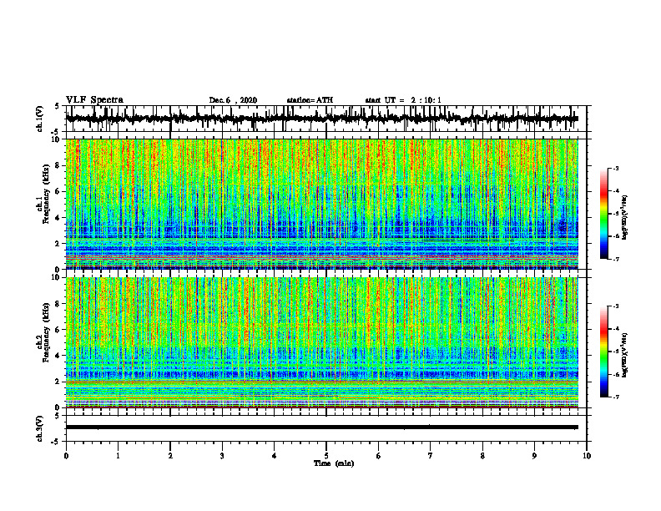
Task: Click the ch.1 voltage waveform plot
Action: coord(326,119)
